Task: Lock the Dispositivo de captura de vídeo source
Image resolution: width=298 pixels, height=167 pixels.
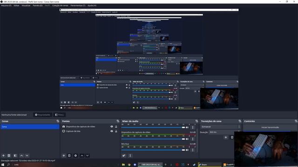Action: [116, 127]
